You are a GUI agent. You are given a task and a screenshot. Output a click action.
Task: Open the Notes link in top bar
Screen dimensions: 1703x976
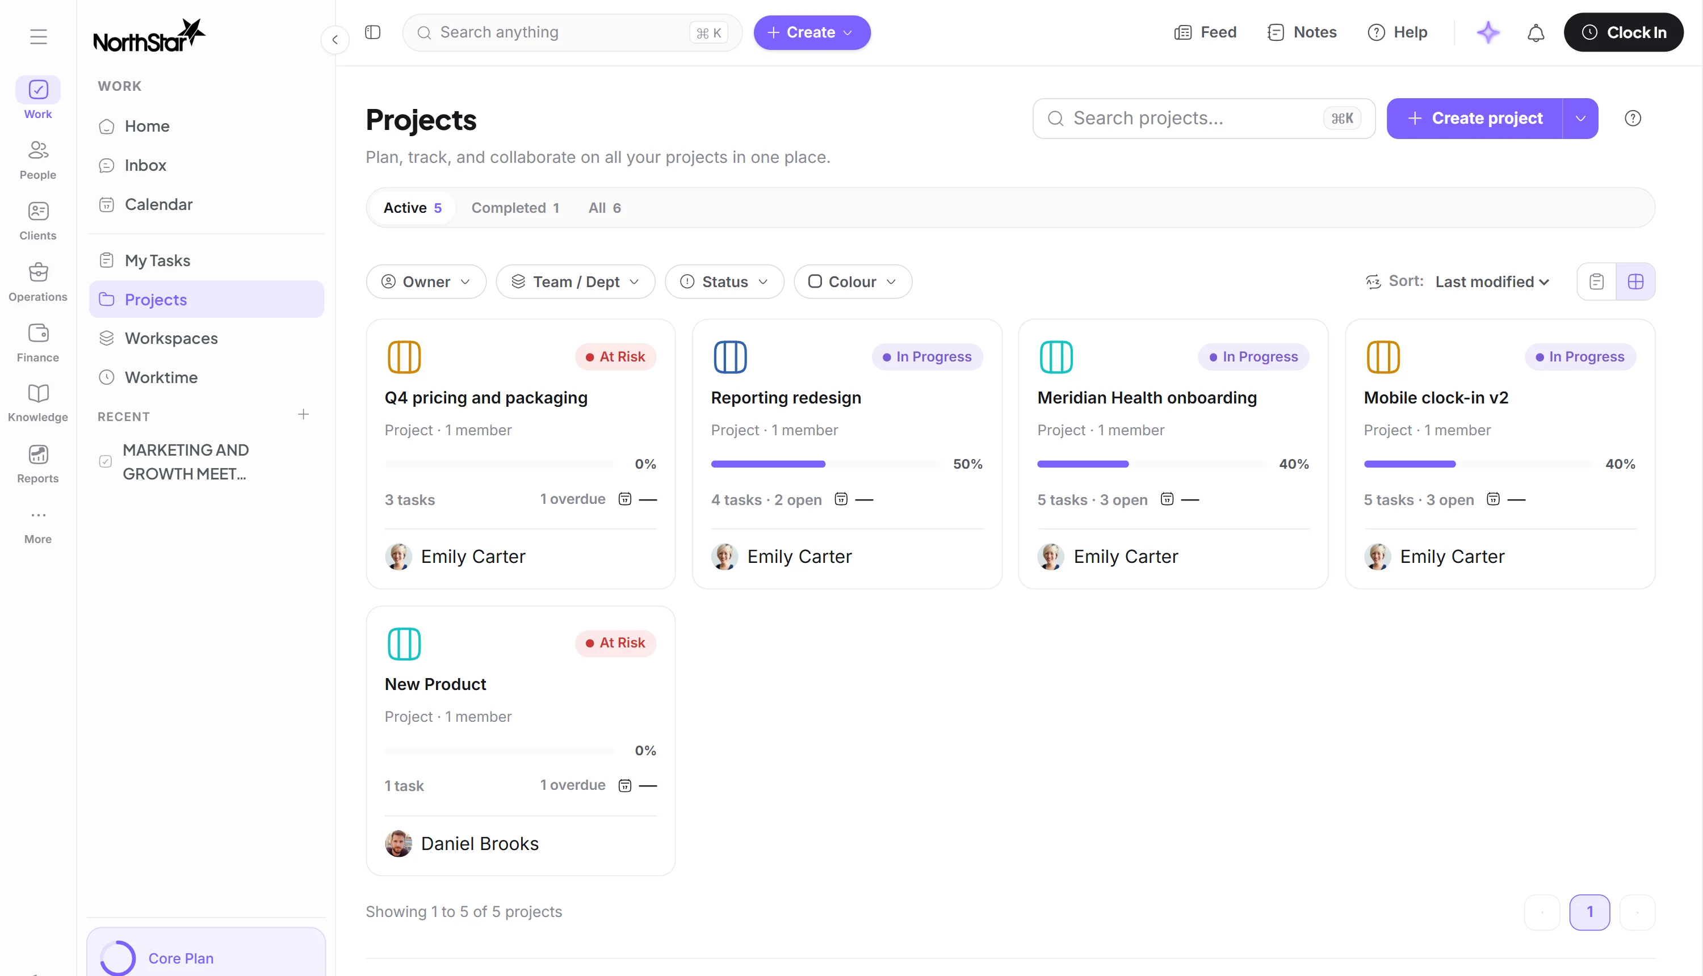[x=1302, y=32]
